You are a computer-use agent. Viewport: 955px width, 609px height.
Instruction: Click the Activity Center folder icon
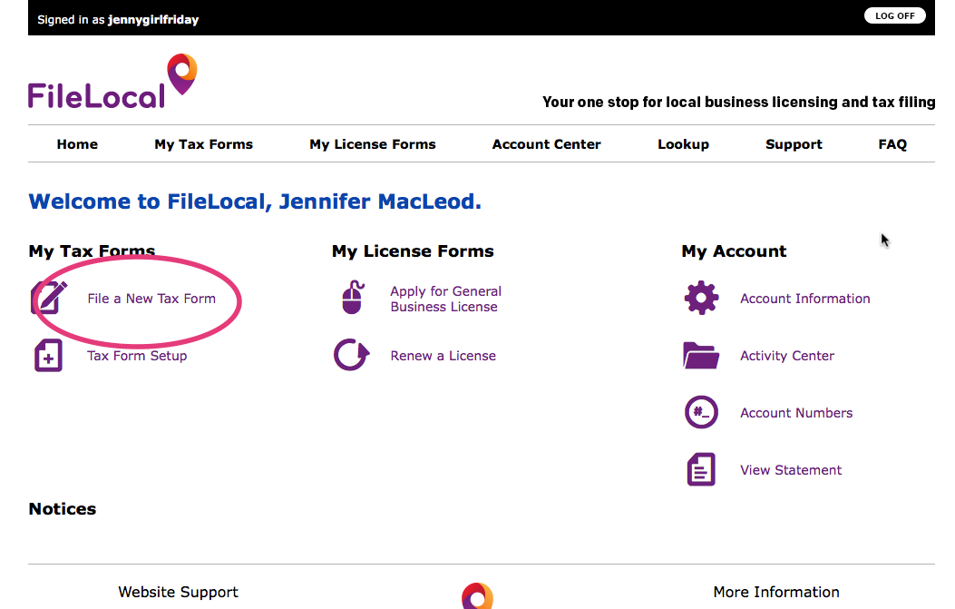[x=701, y=356]
